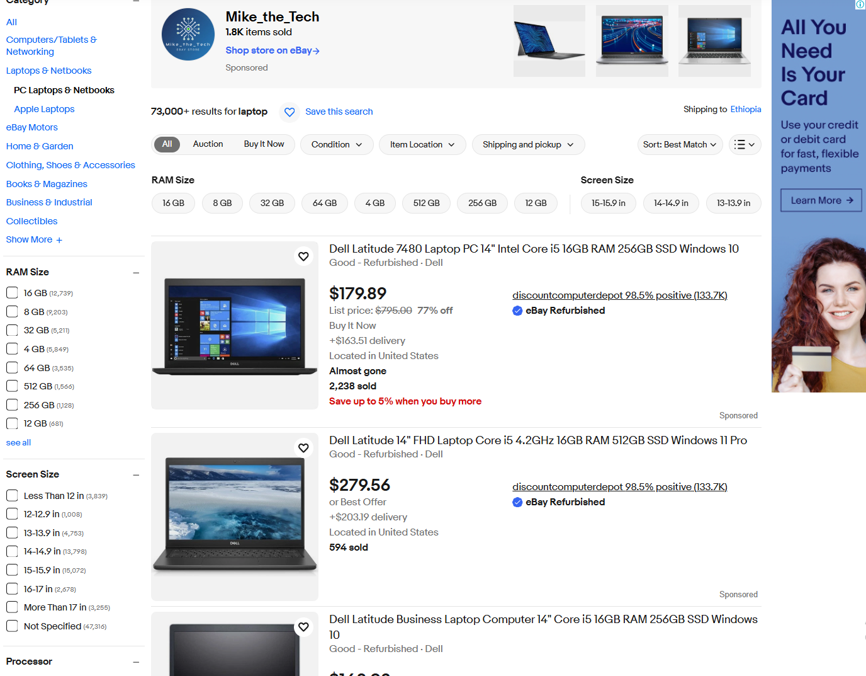Open the Item Location dropdown

(422, 144)
